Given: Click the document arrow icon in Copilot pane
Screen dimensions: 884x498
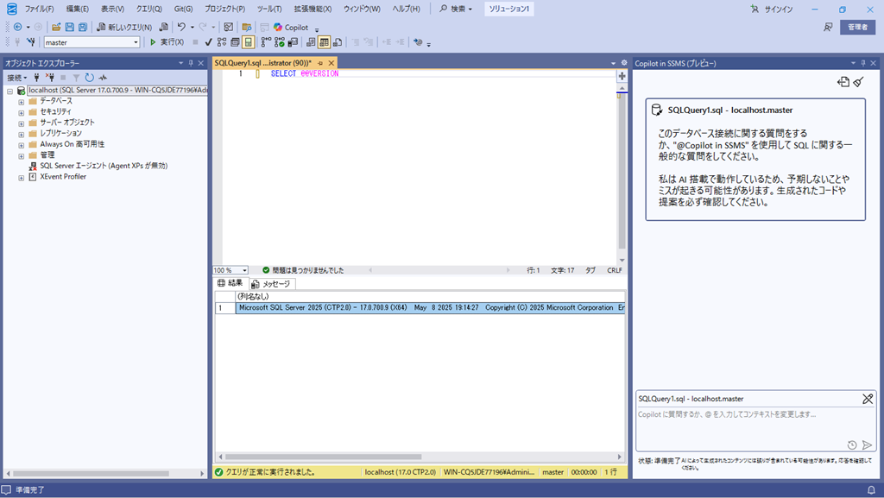Looking at the screenshot, I should coord(843,82).
